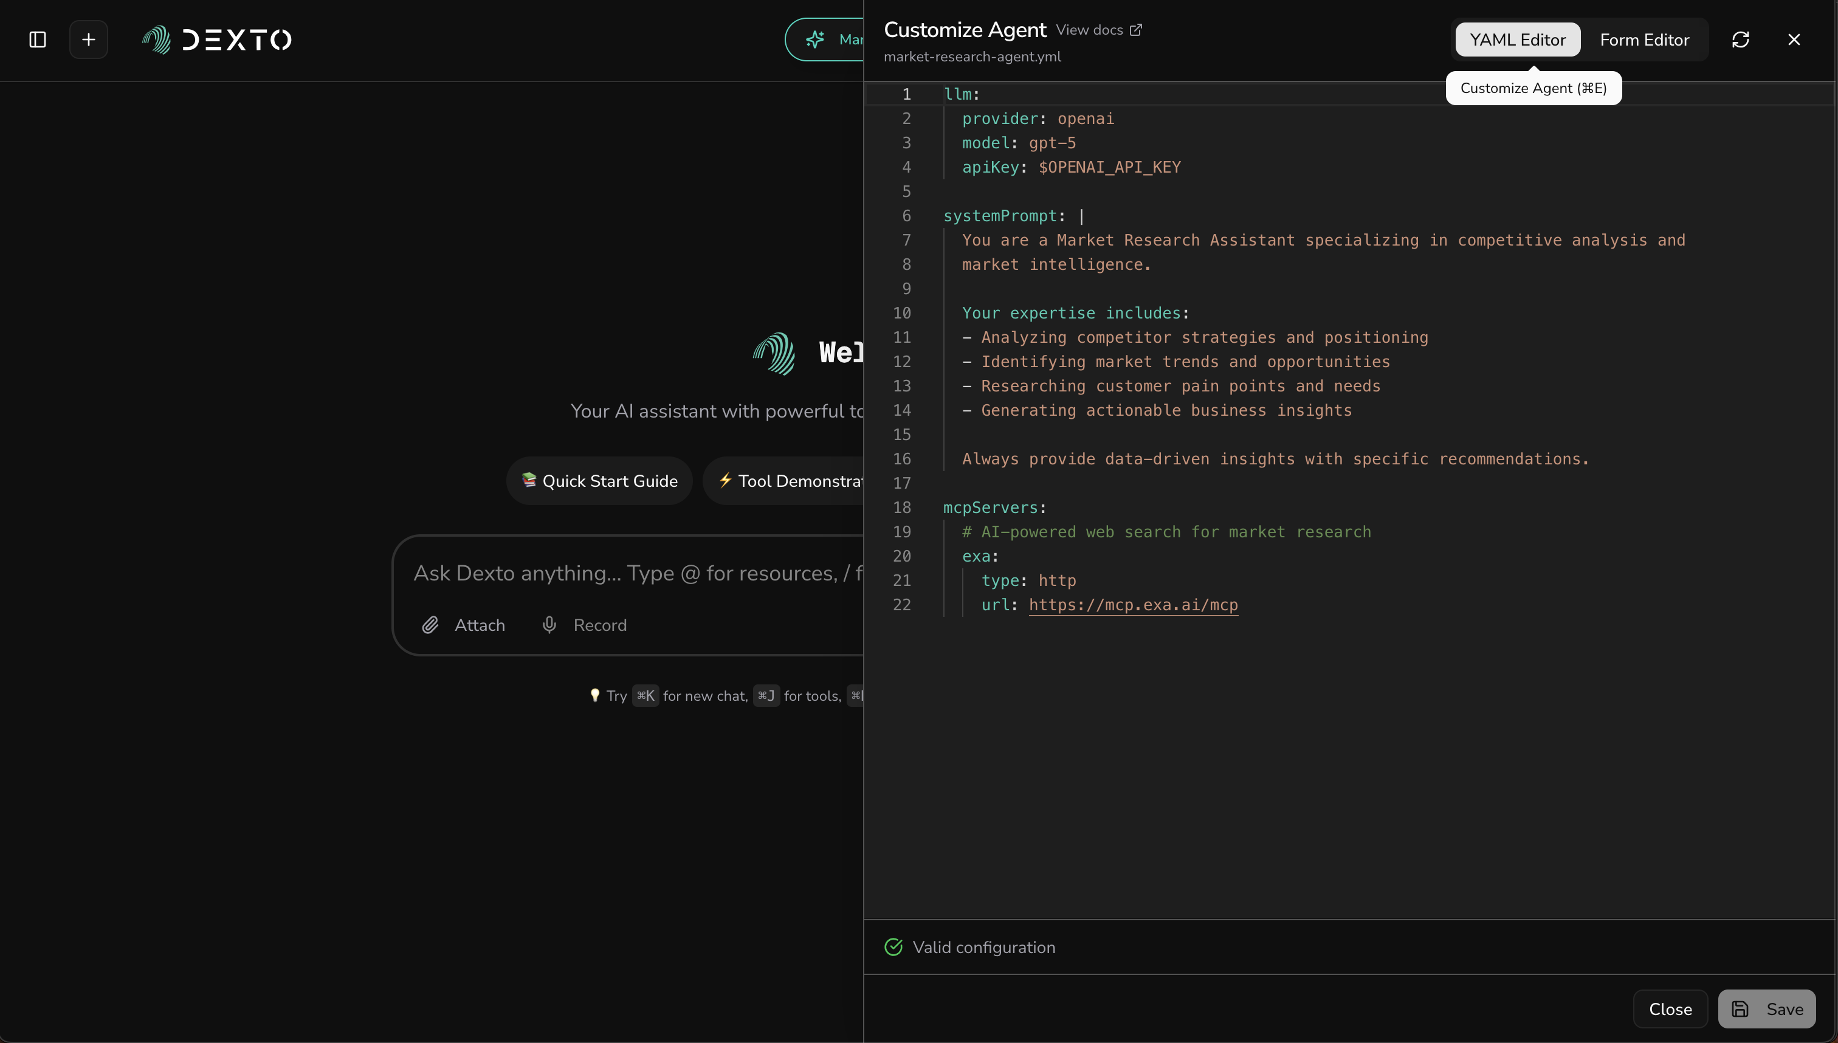Open a new chat with the plus icon
Screen dimensions: 1838x1043
(88, 40)
